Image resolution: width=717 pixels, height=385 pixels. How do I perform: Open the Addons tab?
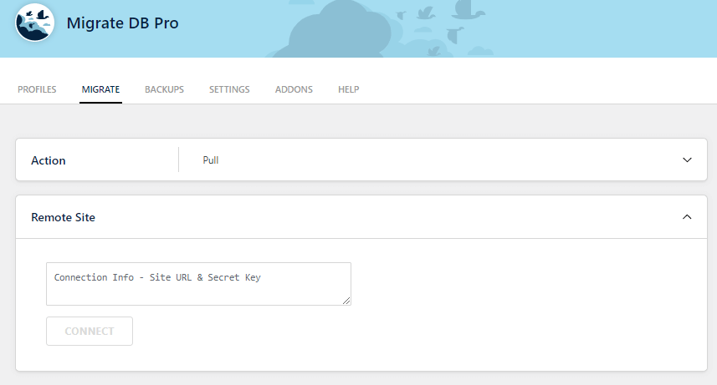tap(294, 89)
